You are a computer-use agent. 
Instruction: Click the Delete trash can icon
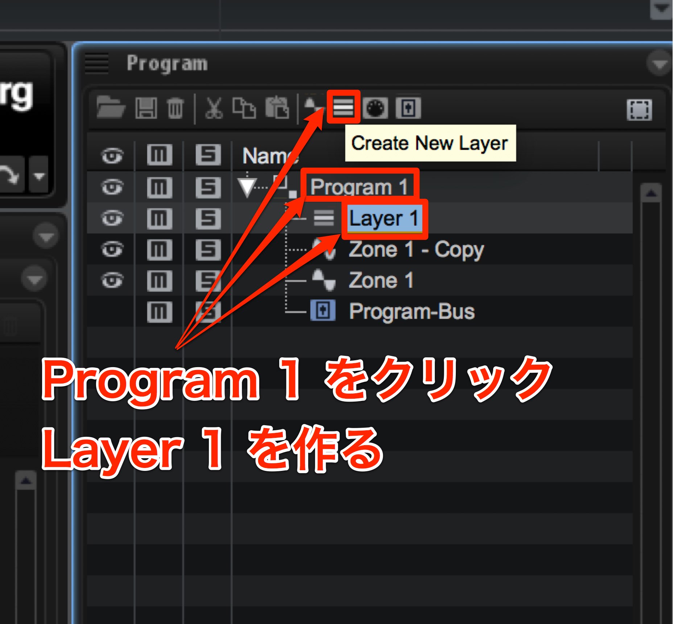[176, 108]
